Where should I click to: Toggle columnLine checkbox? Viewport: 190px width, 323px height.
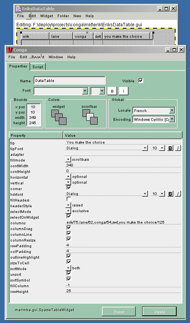click(69, 233)
